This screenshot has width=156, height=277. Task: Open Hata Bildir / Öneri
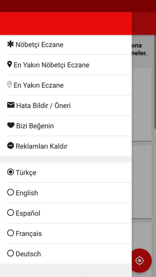click(x=66, y=106)
